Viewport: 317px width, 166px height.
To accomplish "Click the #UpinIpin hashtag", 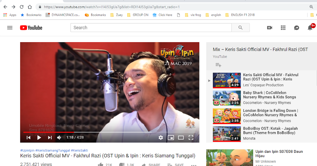I will (x=27, y=150).
